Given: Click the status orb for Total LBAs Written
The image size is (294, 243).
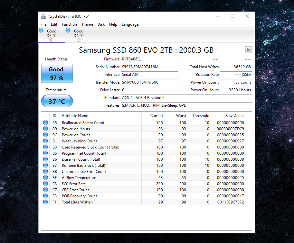Looking at the screenshot, I should (45, 202).
